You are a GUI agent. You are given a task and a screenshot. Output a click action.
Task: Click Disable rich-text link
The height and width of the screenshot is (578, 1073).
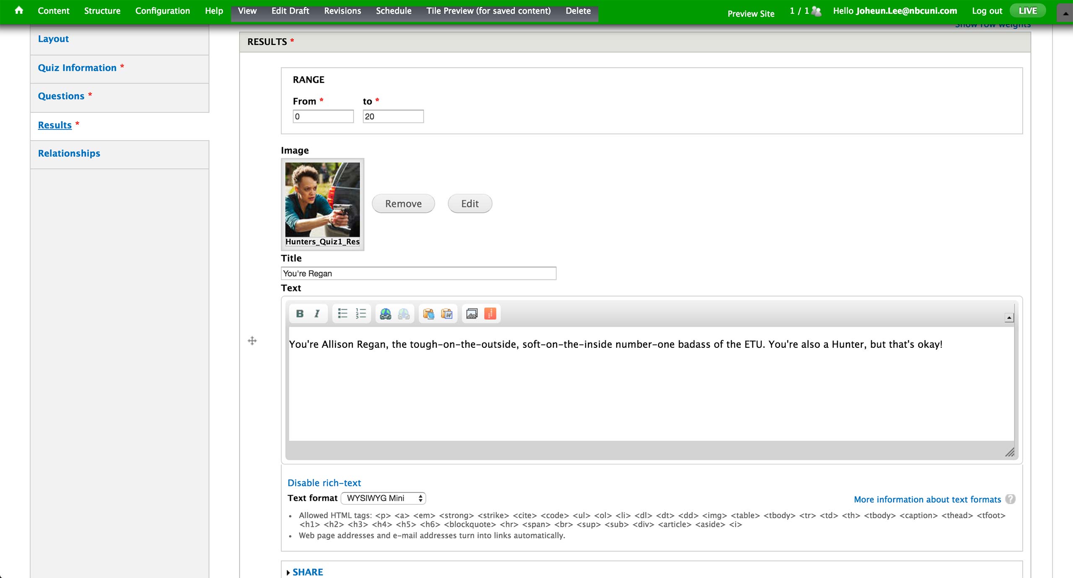tap(324, 483)
